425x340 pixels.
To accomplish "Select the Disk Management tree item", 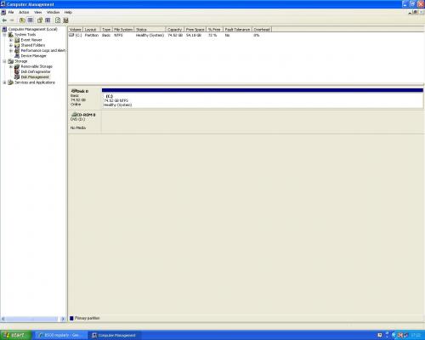I will tap(35, 77).
